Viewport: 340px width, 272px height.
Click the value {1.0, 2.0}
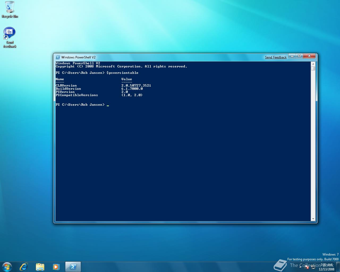tap(132, 95)
